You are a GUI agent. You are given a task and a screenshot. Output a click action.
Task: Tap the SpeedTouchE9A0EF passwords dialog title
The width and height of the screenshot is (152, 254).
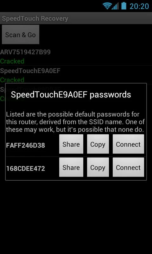pyautogui.click(x=71, y=95)
